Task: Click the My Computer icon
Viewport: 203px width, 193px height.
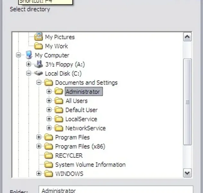Action: tap(29, 55)
